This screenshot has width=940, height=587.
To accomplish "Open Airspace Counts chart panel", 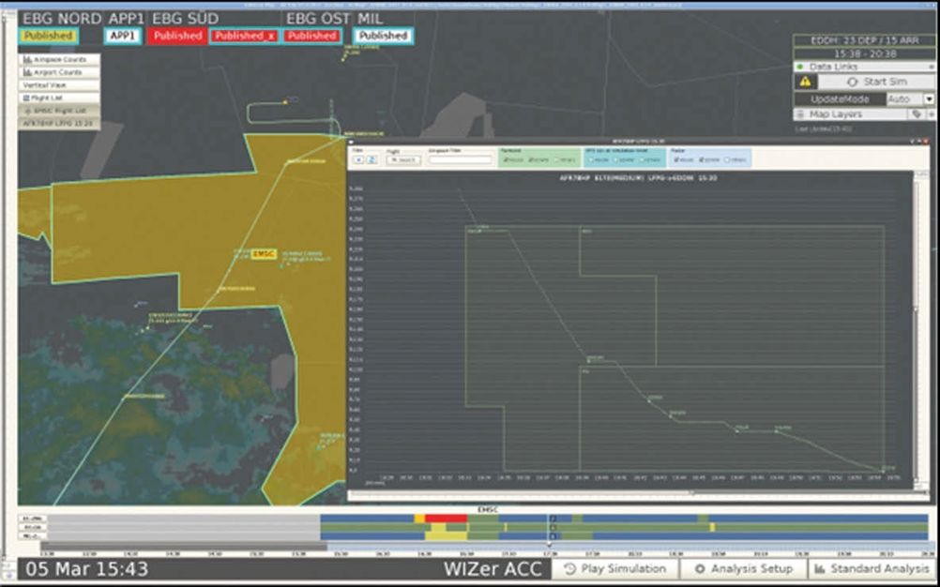I will tap(59, 60).
